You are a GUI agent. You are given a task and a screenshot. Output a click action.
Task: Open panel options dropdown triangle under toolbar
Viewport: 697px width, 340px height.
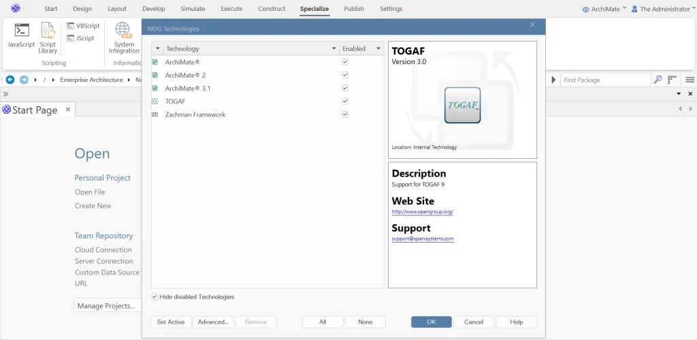click(679, 94)
